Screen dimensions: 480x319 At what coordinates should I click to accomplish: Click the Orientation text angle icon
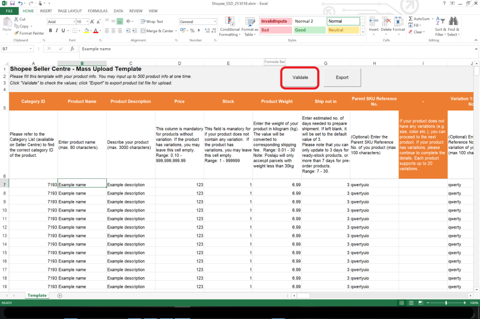[x=128, y=21]
